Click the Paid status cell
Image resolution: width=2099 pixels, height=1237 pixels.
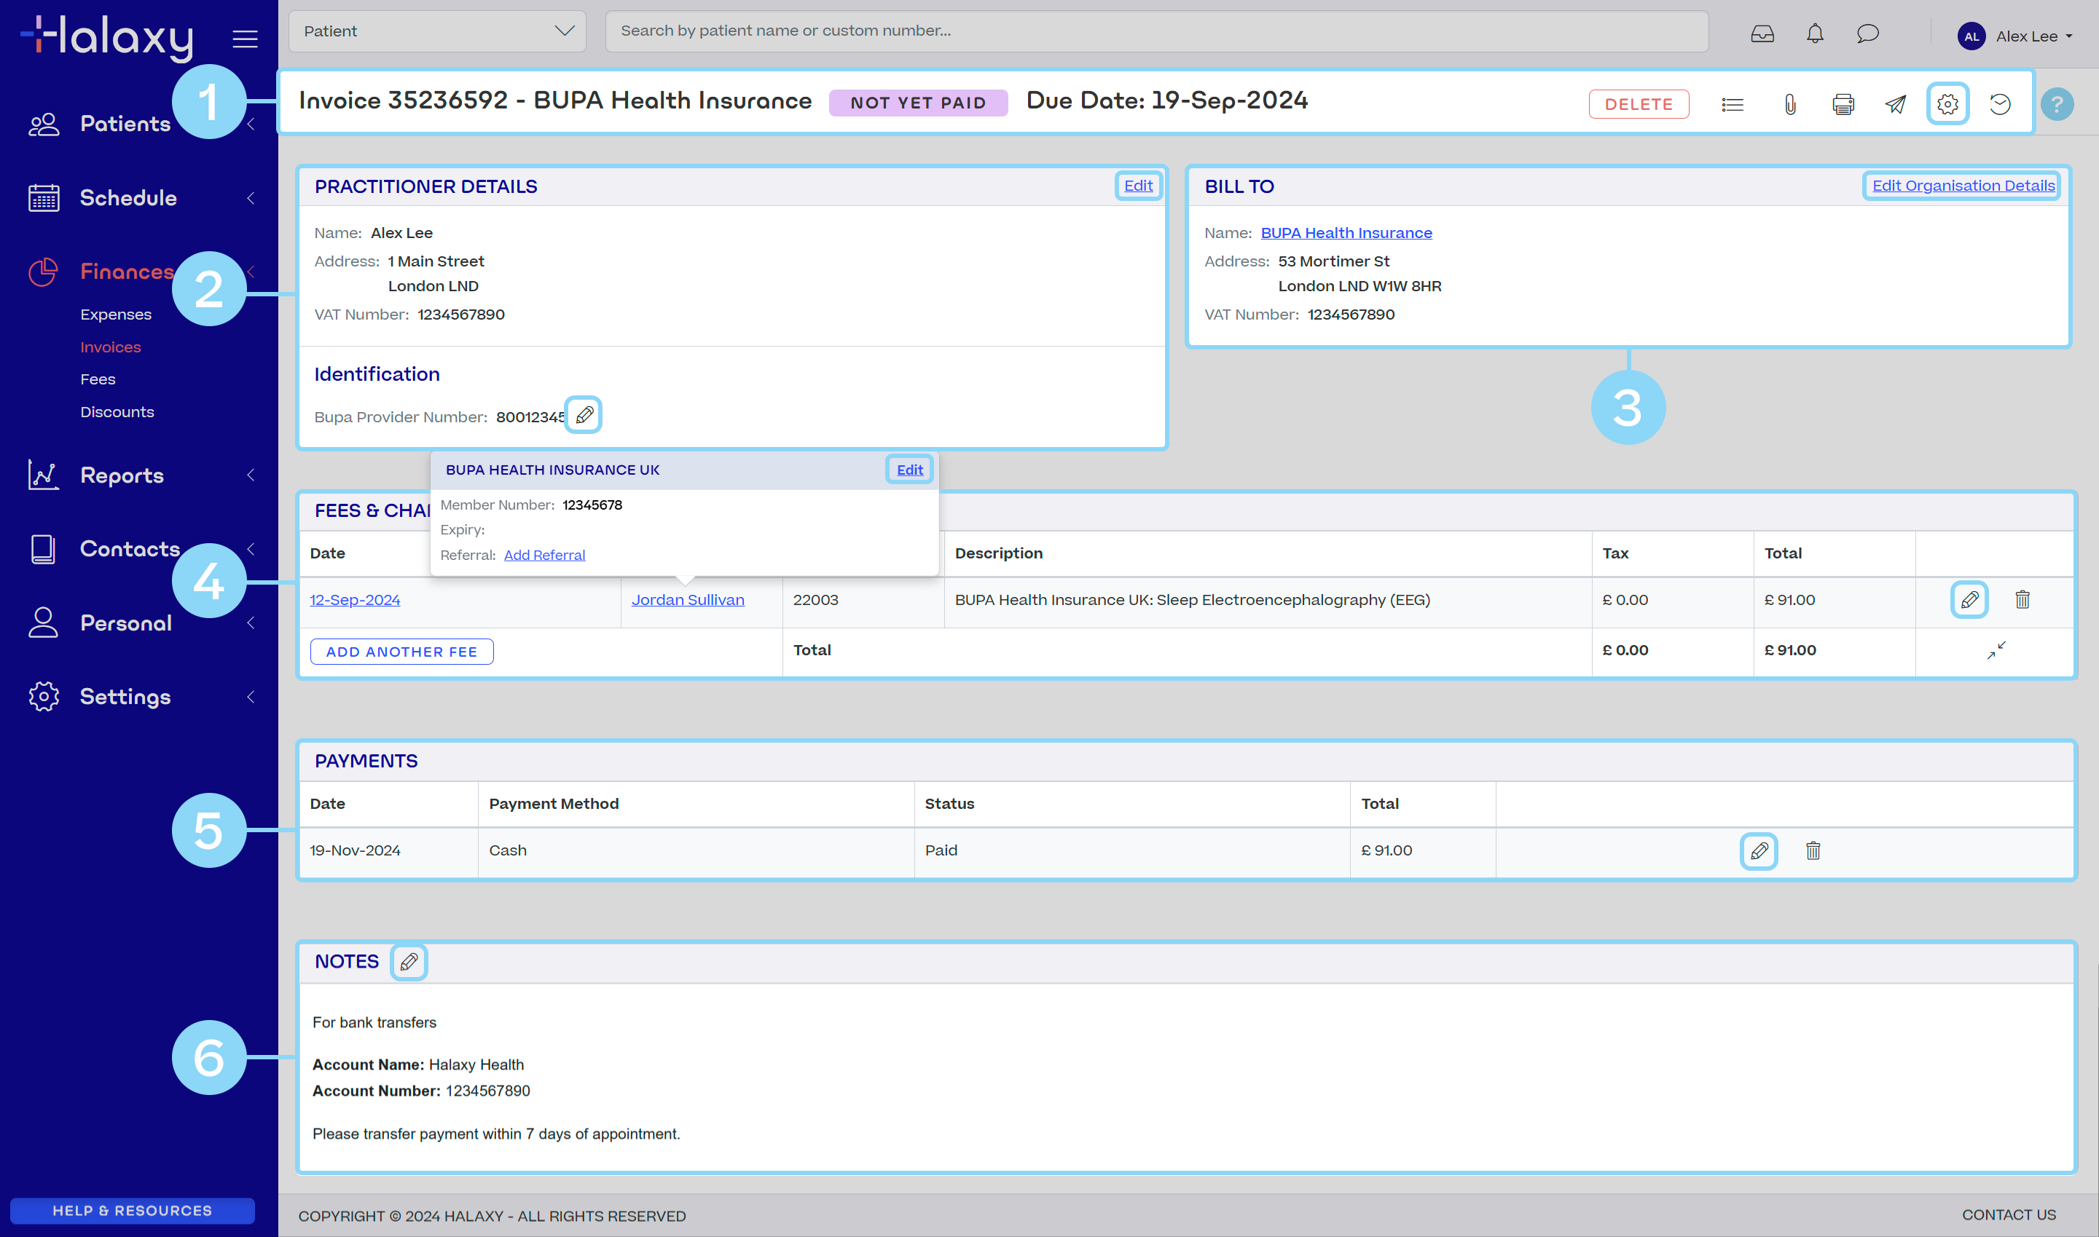tap(1131, 851)
